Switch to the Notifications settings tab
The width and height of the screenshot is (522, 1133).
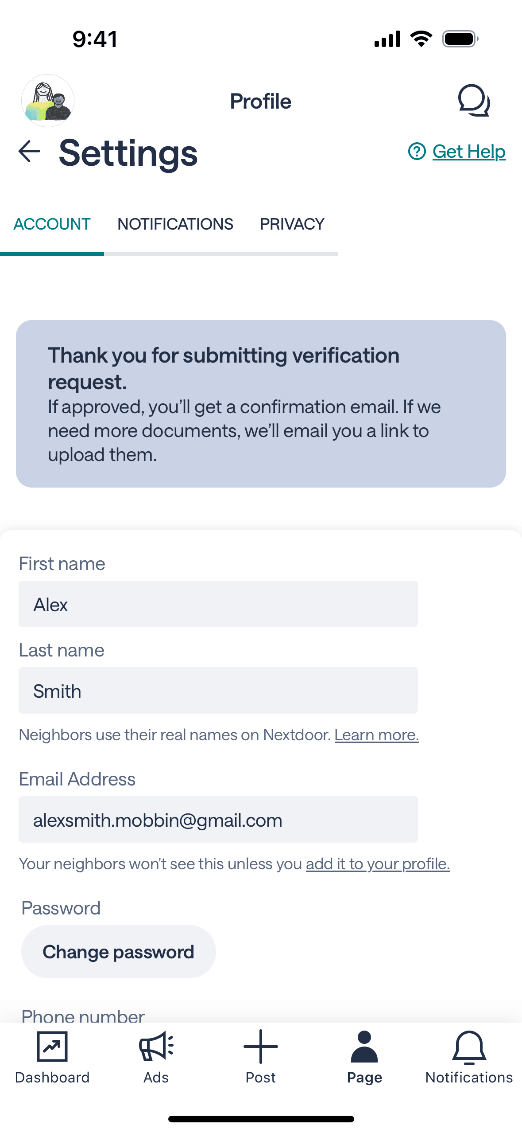[175, 224]
